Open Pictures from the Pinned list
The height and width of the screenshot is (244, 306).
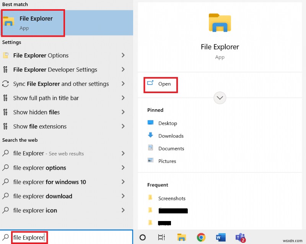(x=168, y=161)
